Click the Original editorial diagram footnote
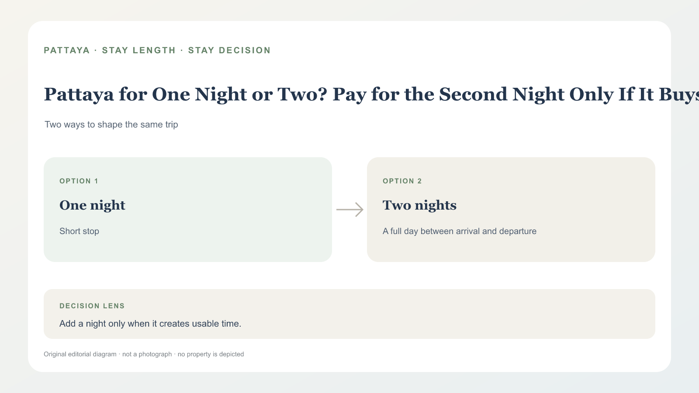 [80, 354]
